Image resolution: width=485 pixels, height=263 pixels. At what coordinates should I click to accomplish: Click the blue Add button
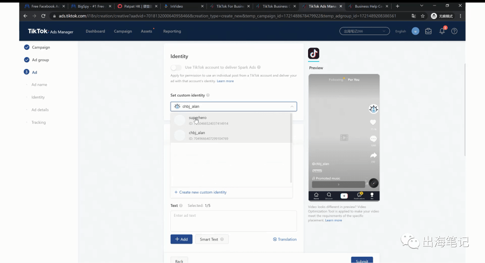181,239
